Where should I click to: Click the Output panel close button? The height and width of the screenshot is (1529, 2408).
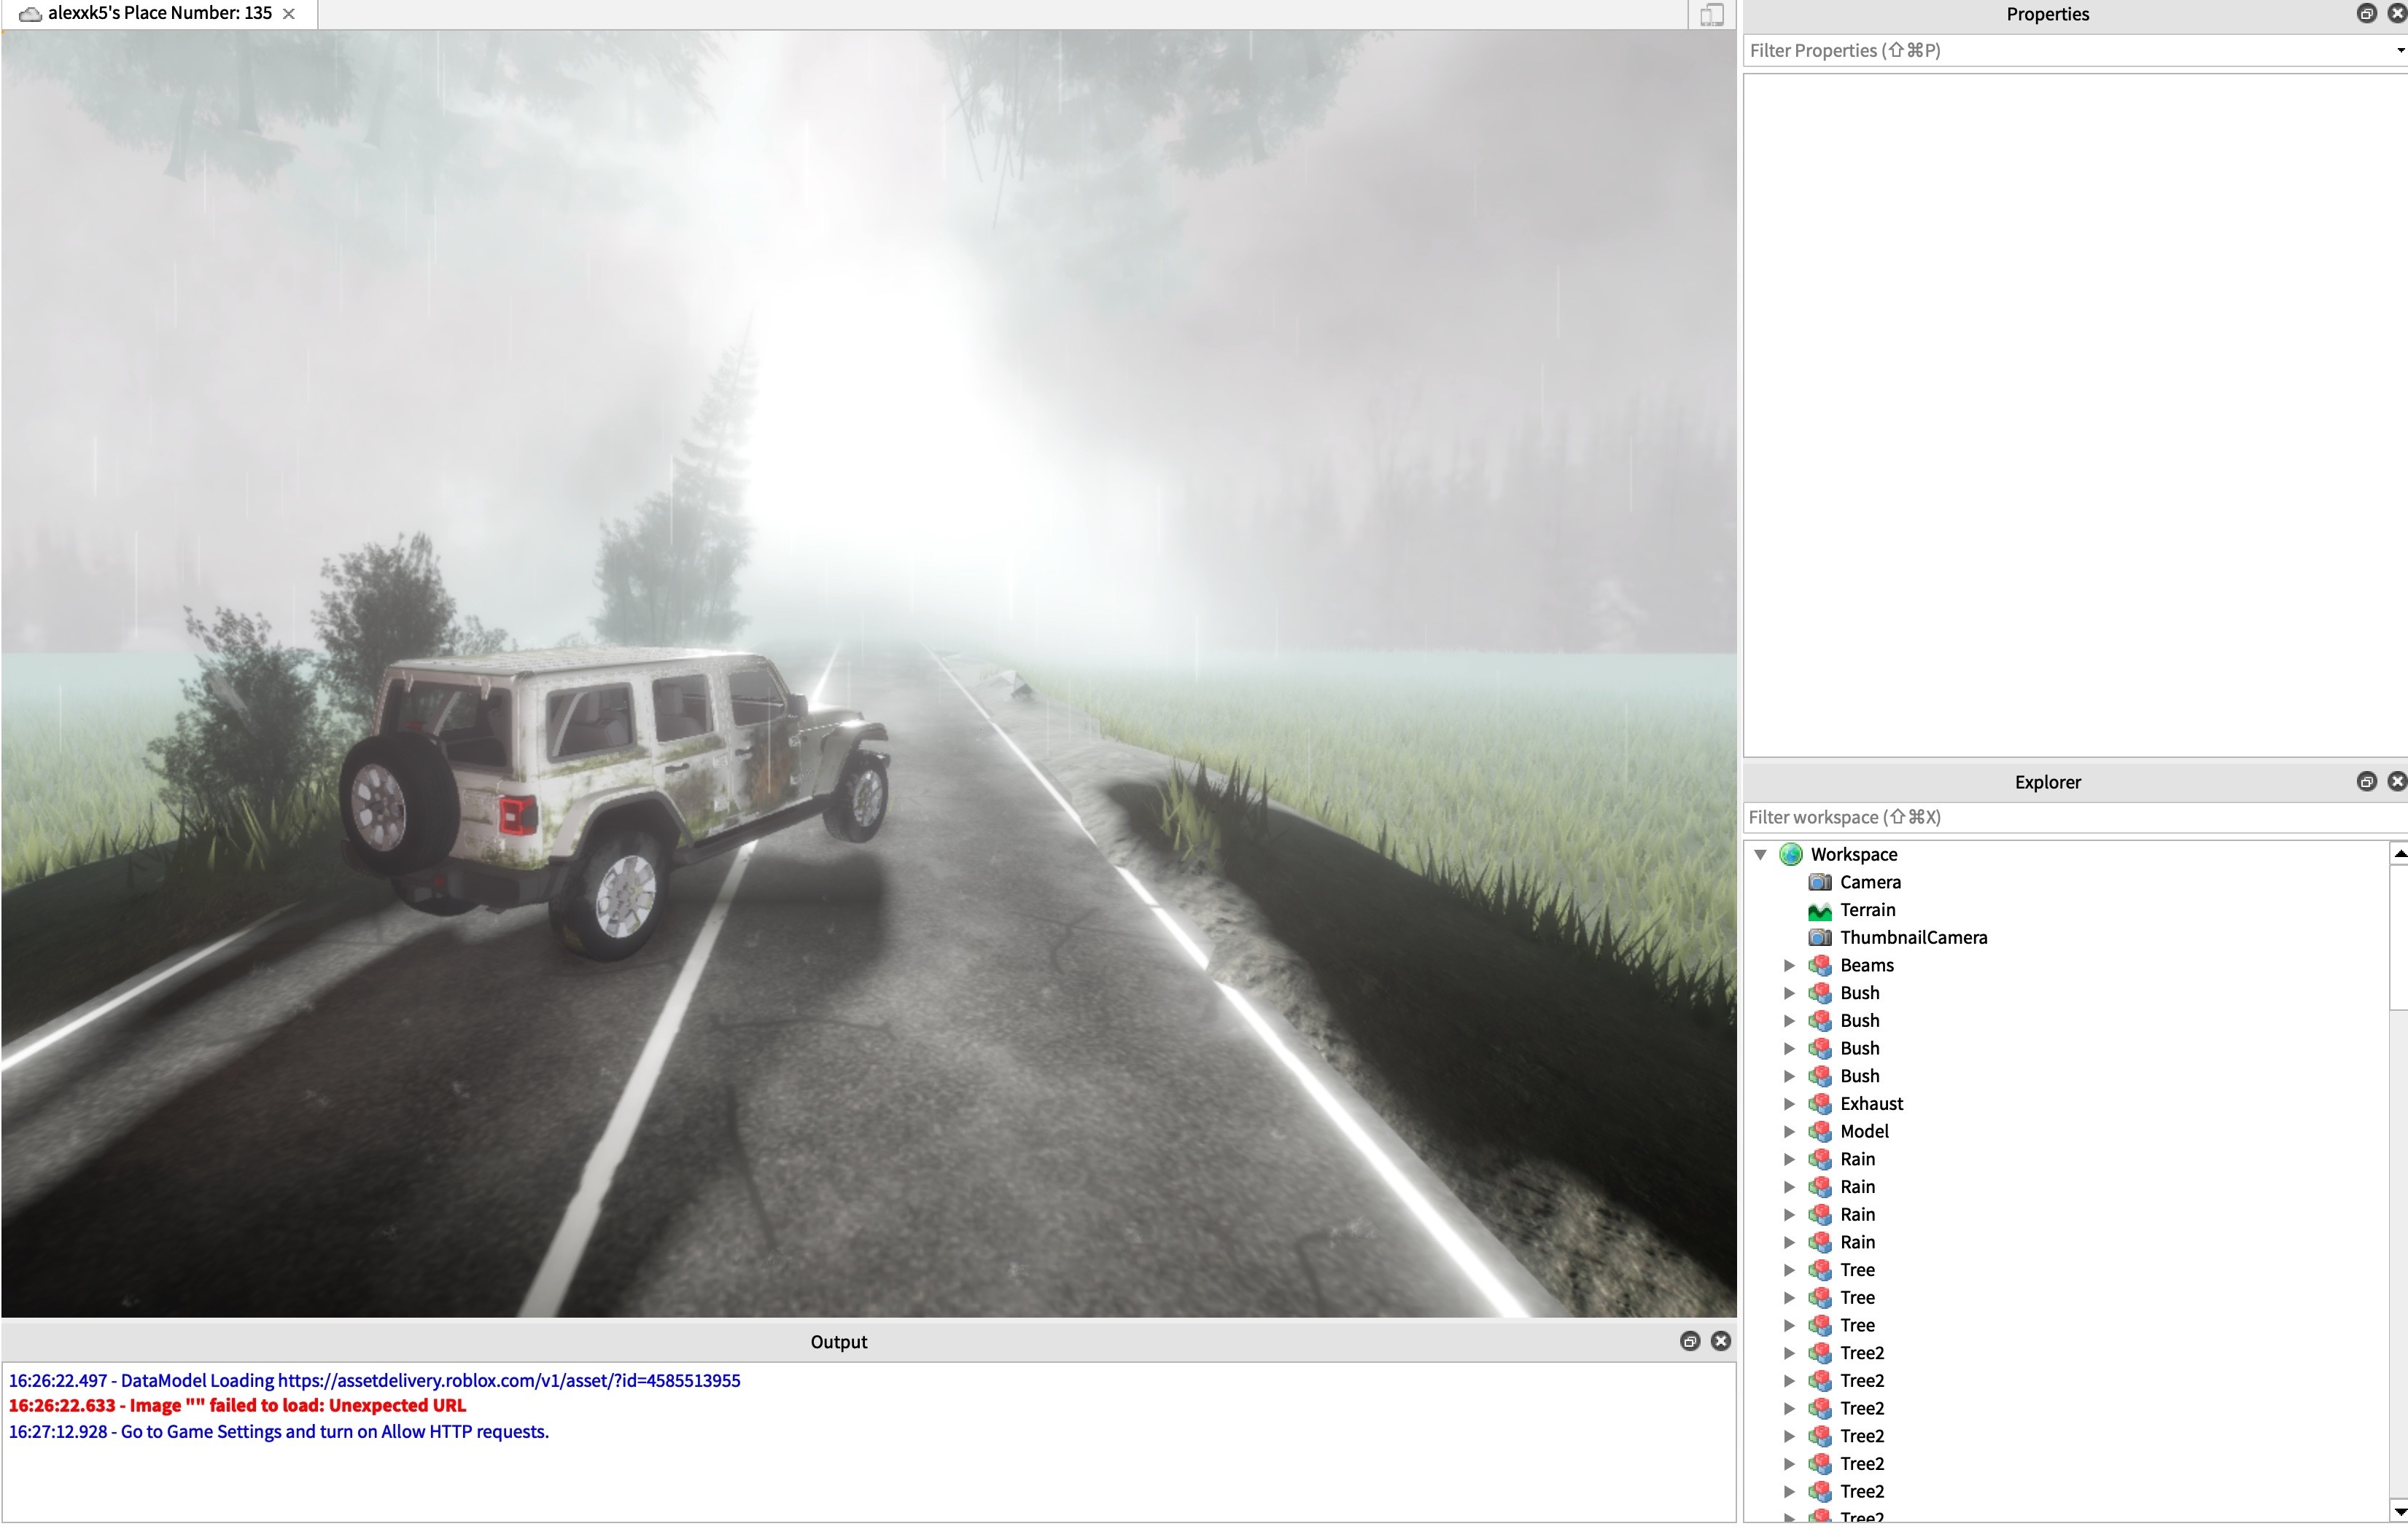1720,1342
